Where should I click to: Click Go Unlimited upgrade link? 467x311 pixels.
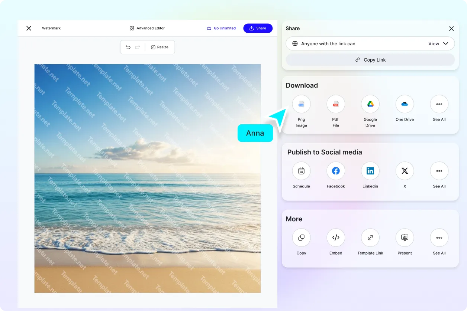(221, 28)
